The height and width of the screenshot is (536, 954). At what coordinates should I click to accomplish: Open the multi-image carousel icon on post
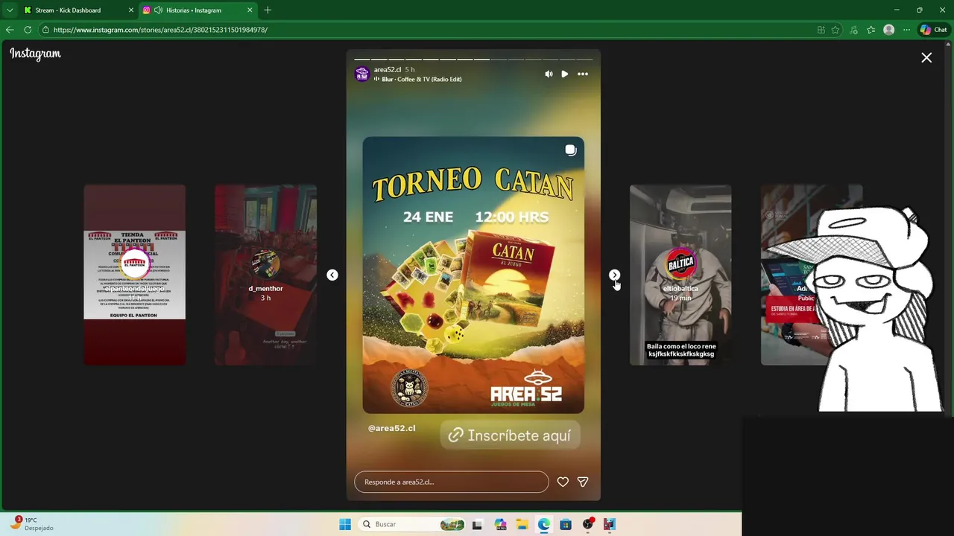(x=571, y=150)
